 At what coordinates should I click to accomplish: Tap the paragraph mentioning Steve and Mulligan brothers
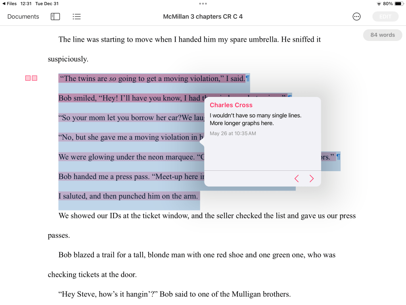[174, 294]
